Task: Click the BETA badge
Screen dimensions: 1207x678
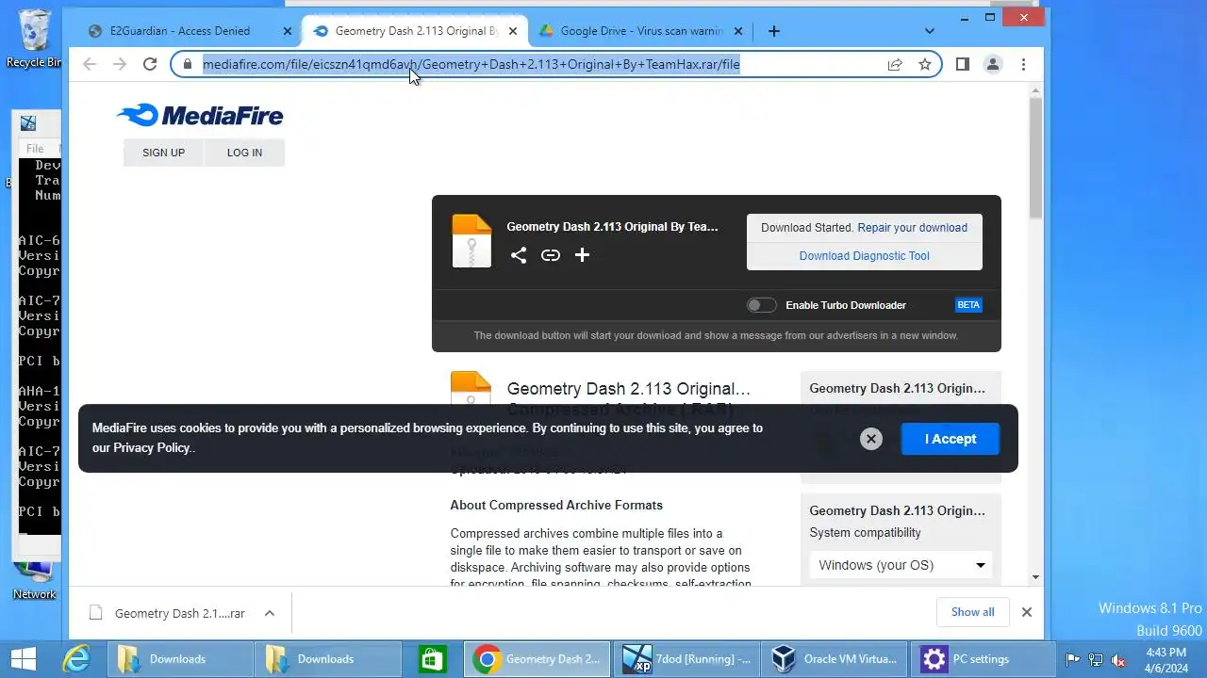Action: pyautogui.click(x=968, y=305)
